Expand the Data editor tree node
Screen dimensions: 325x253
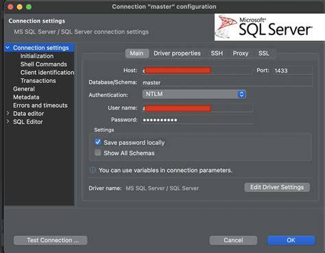[x=8, y=113]
